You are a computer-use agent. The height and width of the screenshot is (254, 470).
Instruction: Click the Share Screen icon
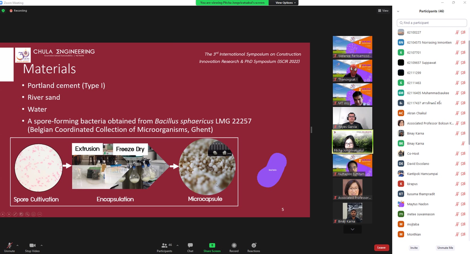212,246
